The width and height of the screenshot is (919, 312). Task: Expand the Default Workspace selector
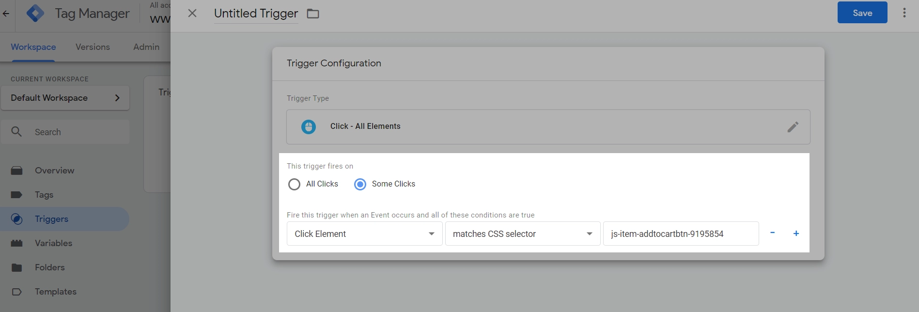tap(65, 98)
